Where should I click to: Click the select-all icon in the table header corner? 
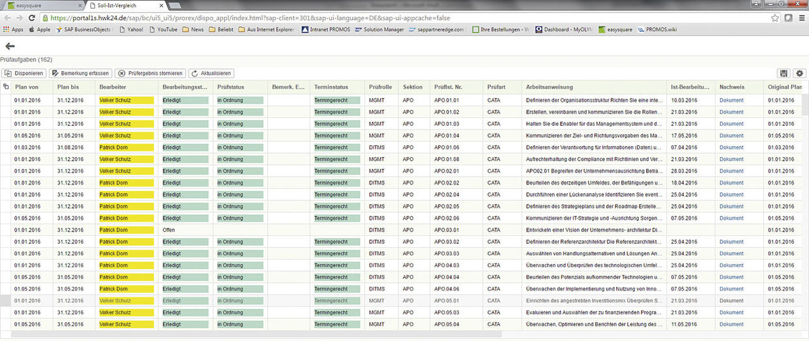6,87
